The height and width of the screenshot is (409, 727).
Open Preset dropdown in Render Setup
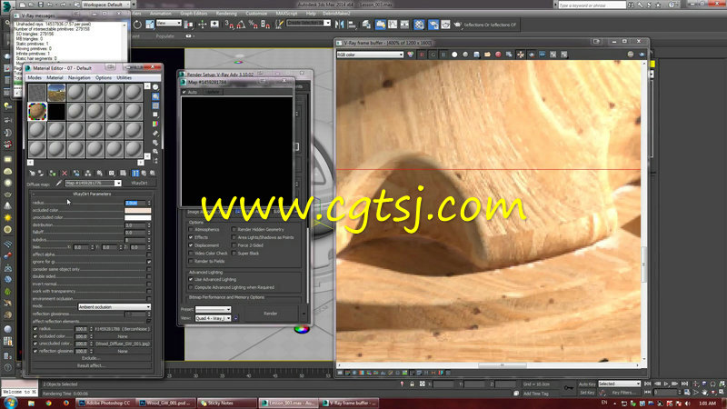tap(213, 310)
